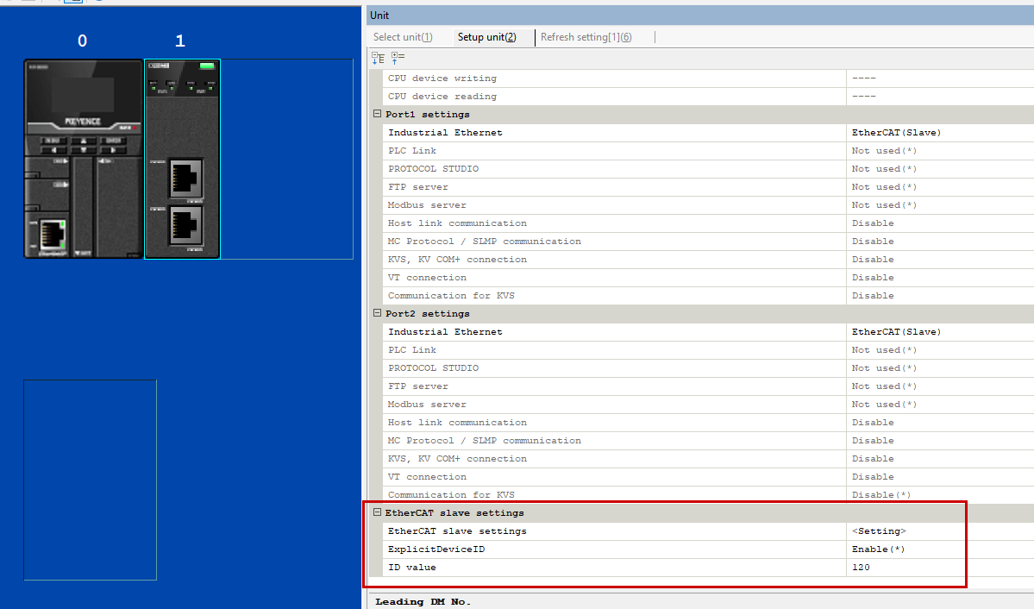Click the Ethernet port on the CPU unit
This screenshot has width=1034, height=609.
(x=54, y=235)
